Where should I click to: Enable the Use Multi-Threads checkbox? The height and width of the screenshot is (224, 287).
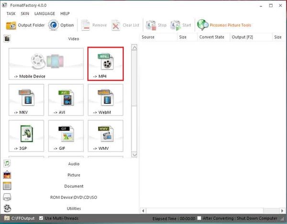click(41, 218)
